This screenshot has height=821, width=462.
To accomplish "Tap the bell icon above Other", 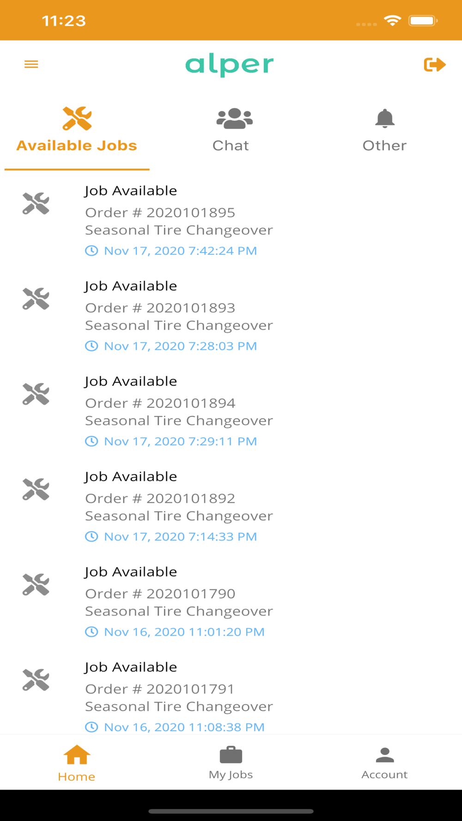I will pos(384,119).
